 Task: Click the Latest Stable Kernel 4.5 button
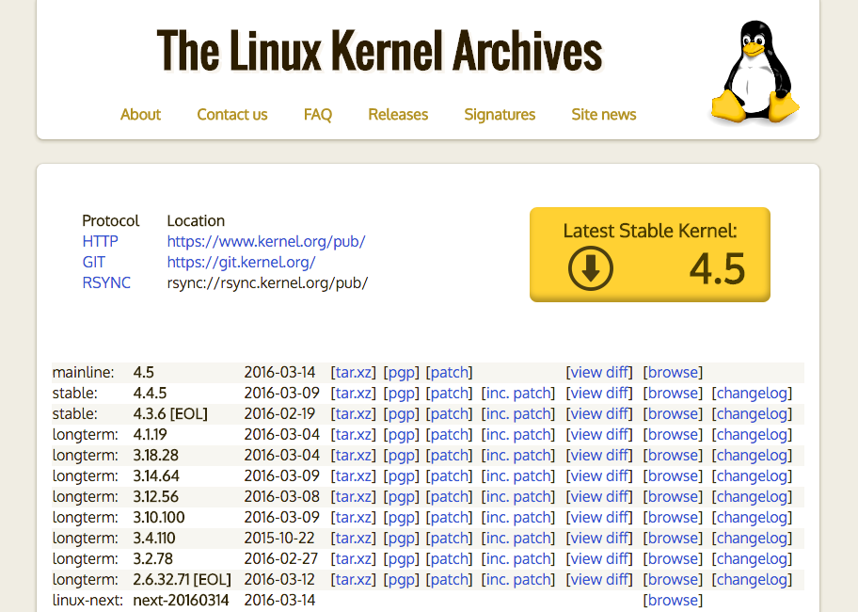coord(649,254)
